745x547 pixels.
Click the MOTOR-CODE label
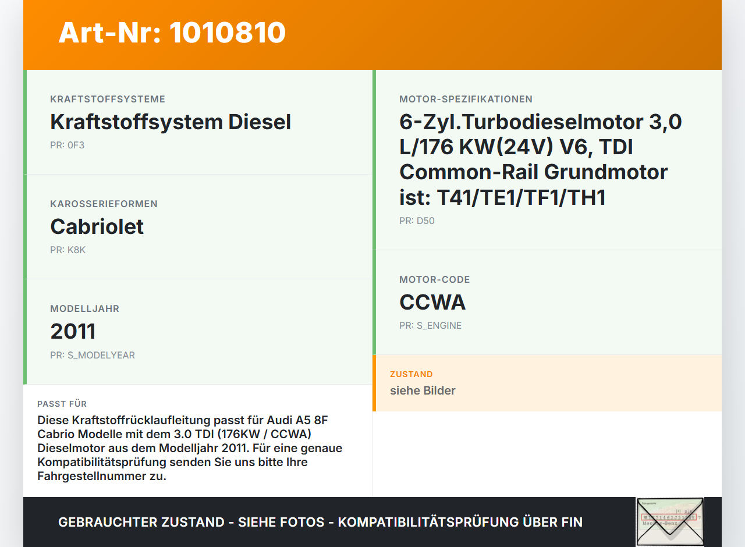click(x=434, y=279)
